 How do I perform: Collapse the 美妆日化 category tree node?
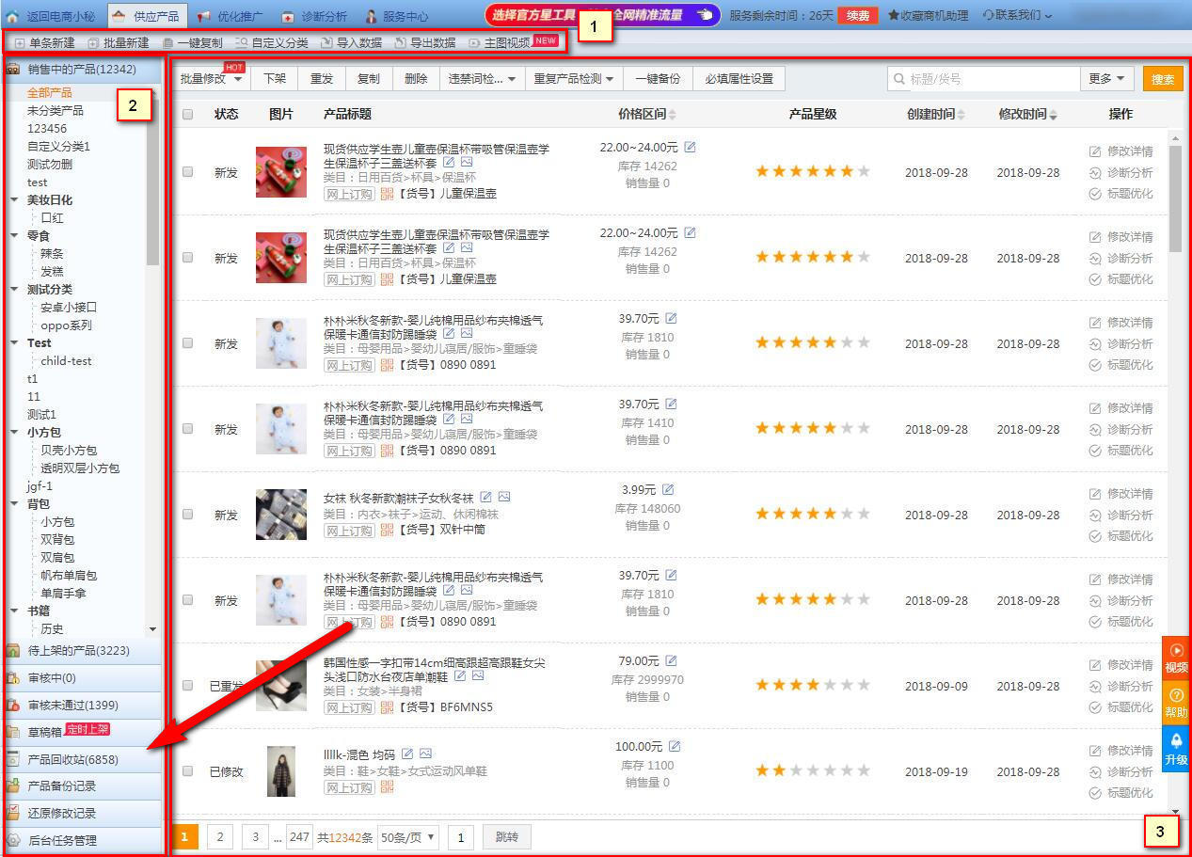14,199
